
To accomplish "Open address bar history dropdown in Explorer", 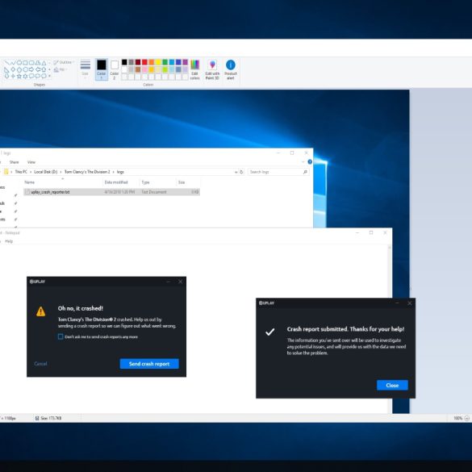I will coord(236,172).
